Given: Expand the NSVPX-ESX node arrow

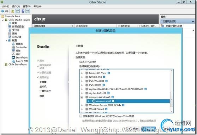Looking at the screenshot, I should coord(82,77).
